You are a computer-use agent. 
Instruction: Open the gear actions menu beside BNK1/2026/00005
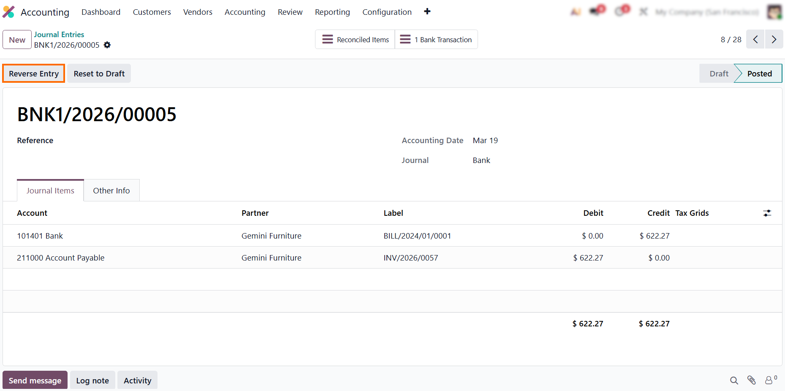tap(107, 45)
